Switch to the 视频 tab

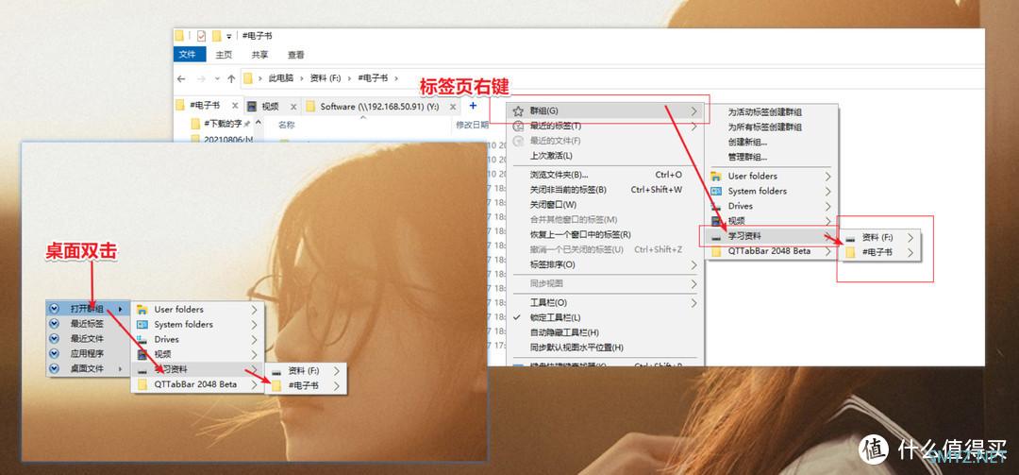tap(271, 106)
